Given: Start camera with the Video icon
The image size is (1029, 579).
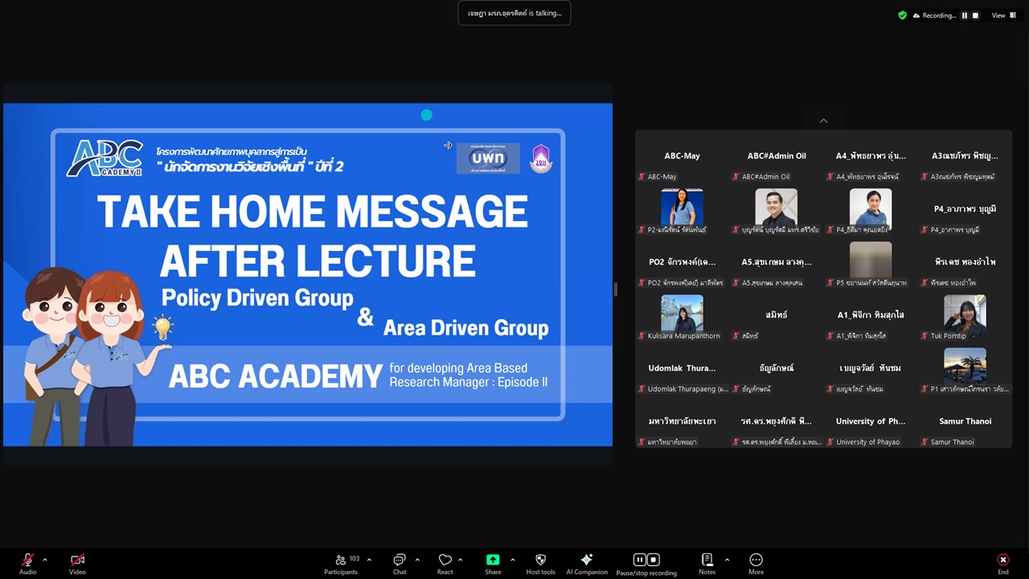Looking at the screenshot, I should coord(77,560).
